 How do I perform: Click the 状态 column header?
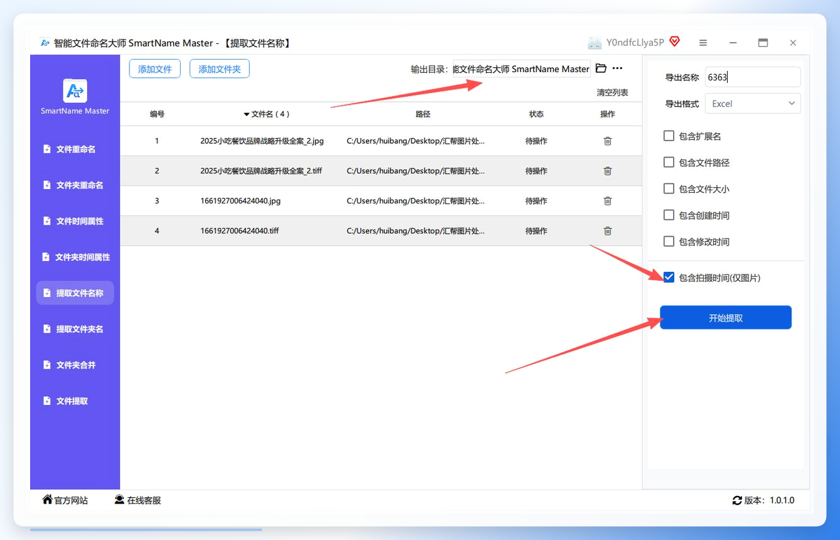[x=536, y=114]
